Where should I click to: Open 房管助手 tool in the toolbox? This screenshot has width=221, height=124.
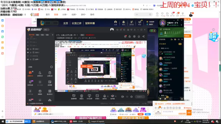tap(40, 74)
